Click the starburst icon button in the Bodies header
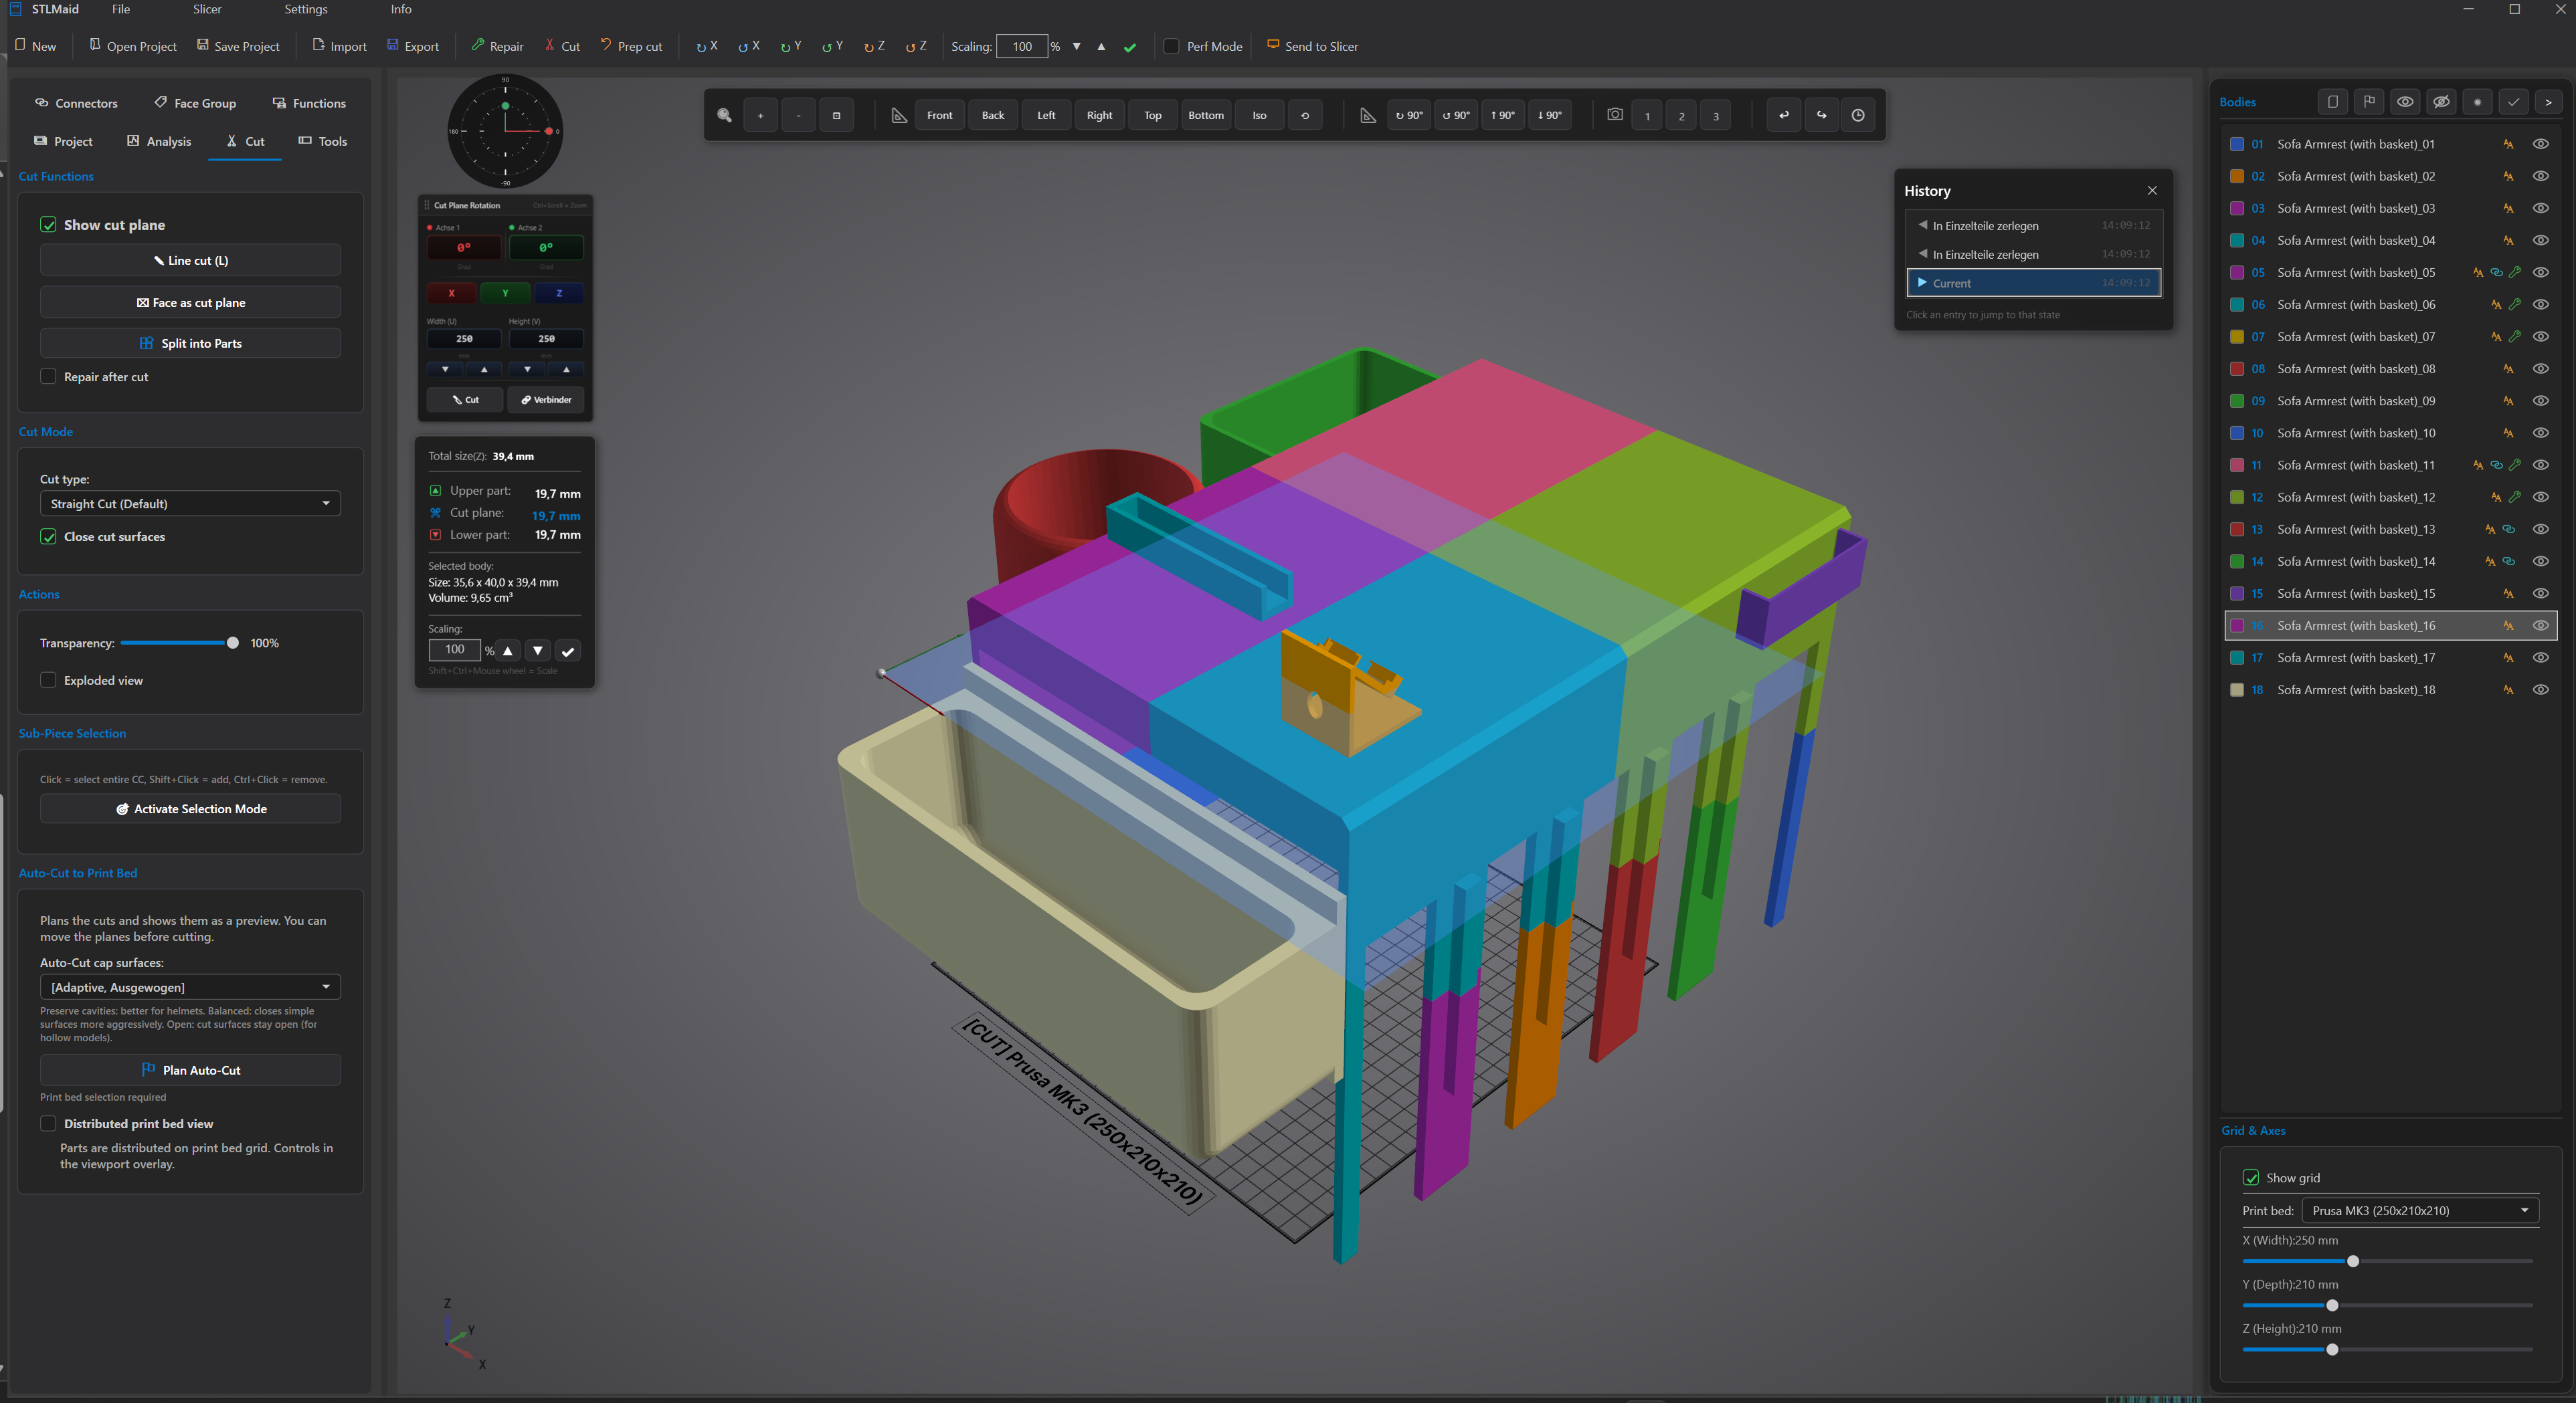 [x=2477, y=102]
